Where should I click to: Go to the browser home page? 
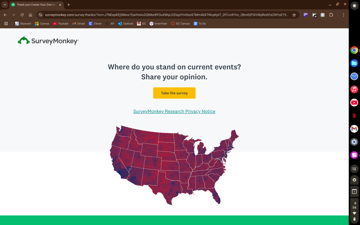coord(30,15)
